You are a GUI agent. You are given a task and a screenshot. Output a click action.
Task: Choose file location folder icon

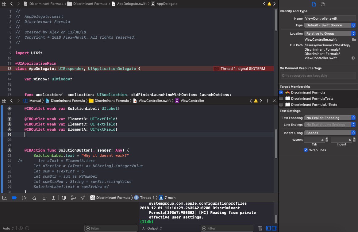[x=354, y=40]
